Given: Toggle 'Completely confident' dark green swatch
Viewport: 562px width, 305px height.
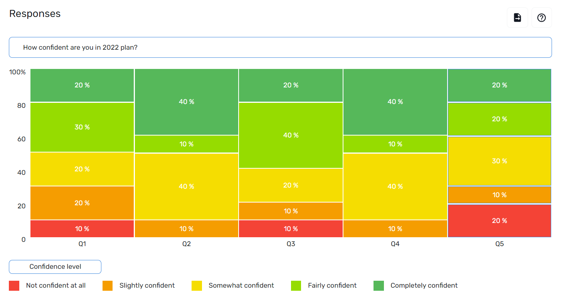Looking at the screenshot, I should (x=379, y=286).
